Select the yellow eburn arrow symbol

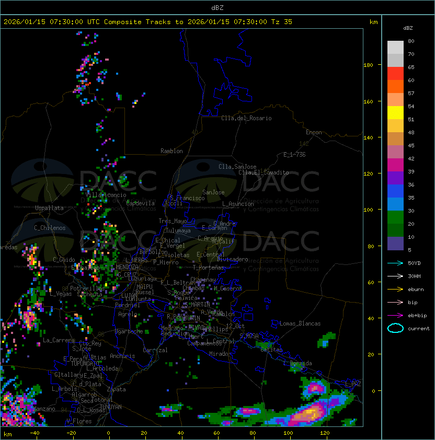tap(395, 290)
